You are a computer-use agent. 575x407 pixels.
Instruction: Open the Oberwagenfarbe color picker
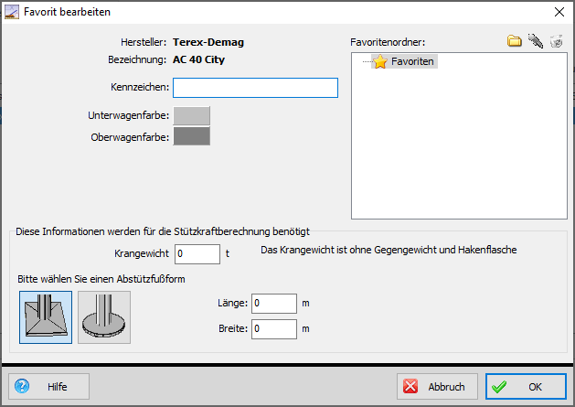click(191, 136)
